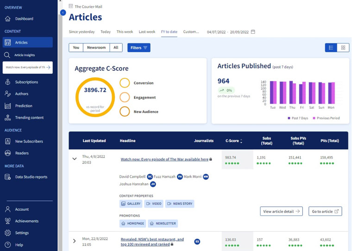Select the Custom... date tab
352x251 pixels.
point(191,31)
